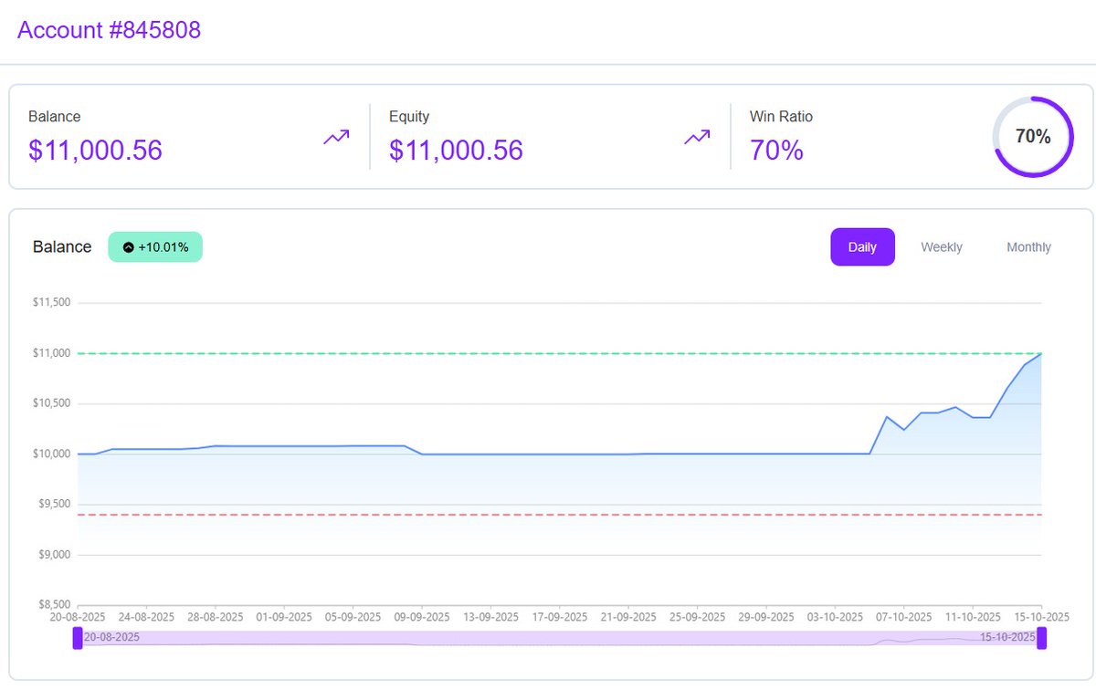Click the final data point at $11,000
Image resolution: width=1096 pixels, height=689 pixels.
coord(1041,353)
